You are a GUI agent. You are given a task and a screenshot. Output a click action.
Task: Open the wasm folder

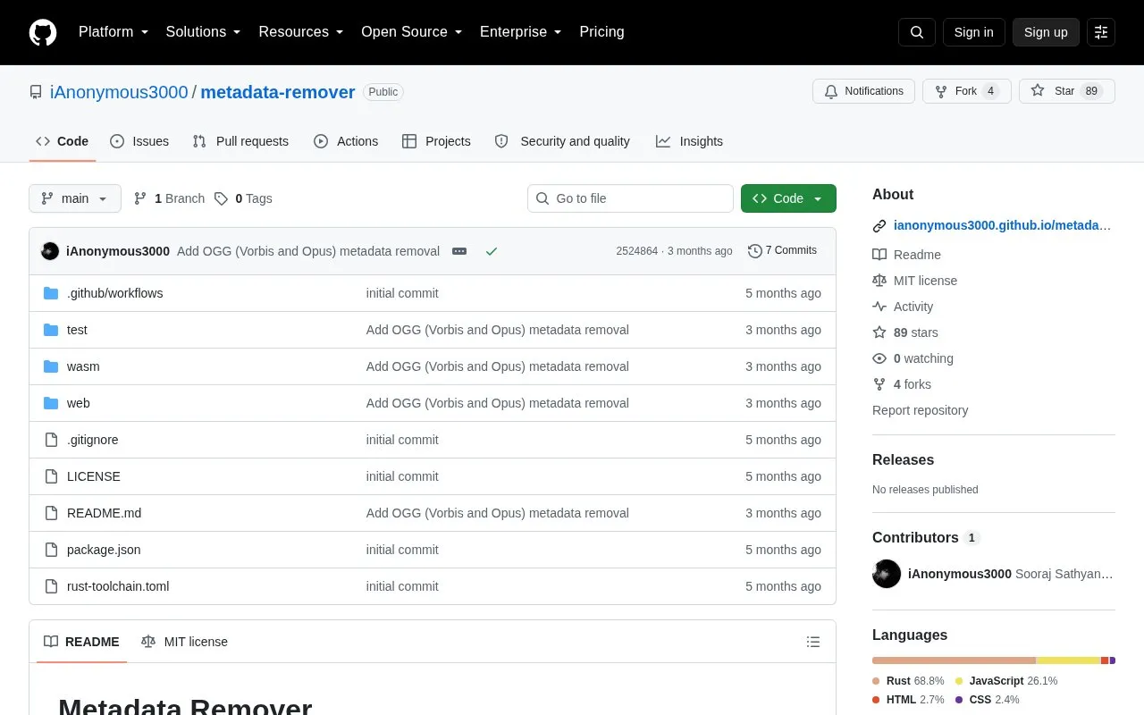pos(83,366)
